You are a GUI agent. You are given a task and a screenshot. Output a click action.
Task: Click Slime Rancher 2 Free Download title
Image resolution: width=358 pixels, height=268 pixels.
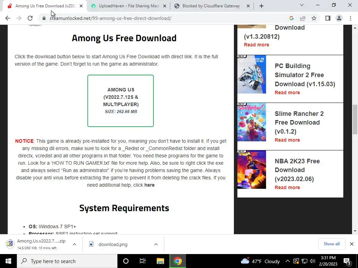click(x=299, y=122)
